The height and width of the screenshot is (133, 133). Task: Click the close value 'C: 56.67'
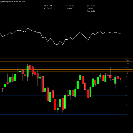coord(48,9)
